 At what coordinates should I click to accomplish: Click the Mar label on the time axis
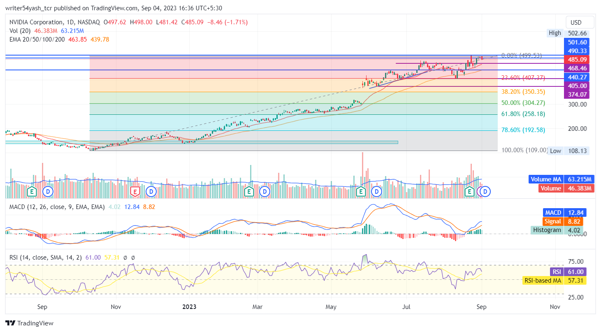pyautogui.click(x=258, y=307)
